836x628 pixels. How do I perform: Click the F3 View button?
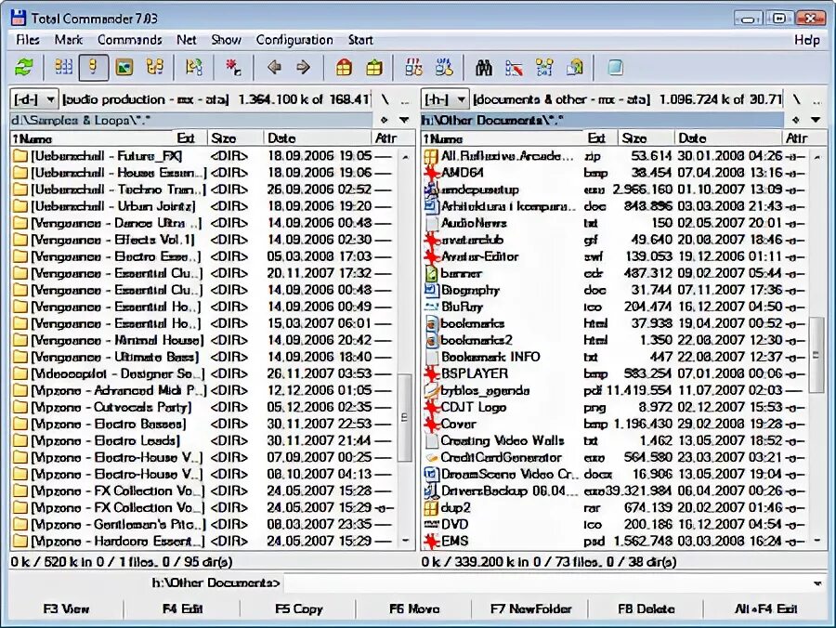coord(66,608)
